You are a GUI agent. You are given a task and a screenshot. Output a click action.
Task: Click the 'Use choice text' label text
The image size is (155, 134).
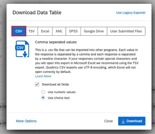click(x=59, y=98)
